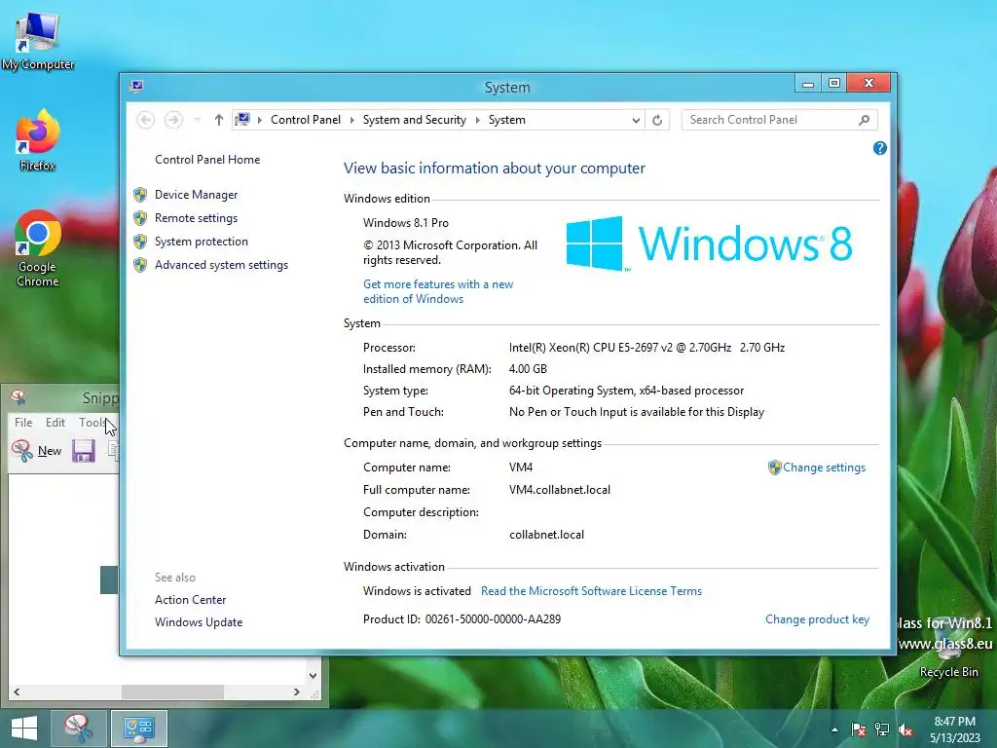The image size is (997, 748).
Task: Click Get more features with new edition
Action: 438,291
